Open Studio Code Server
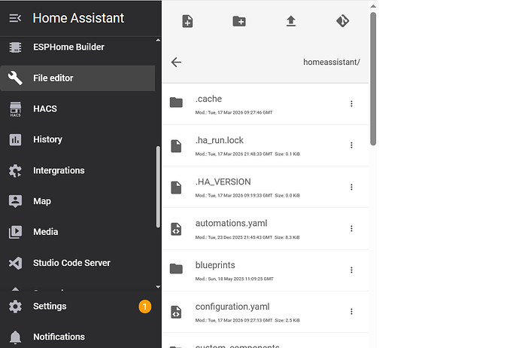 click(71, 263)
